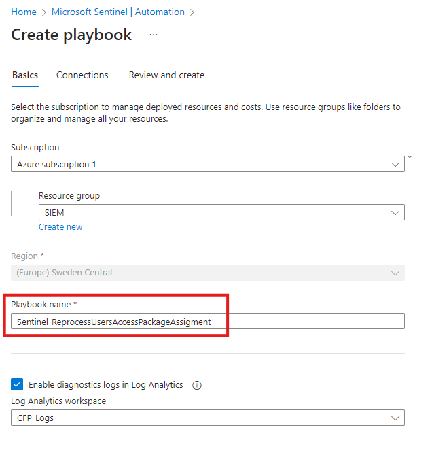This screenshot has width=432, height=455.
Task: Click the disabled Sweden Central region dropdown
Action: tap(204, 273)
